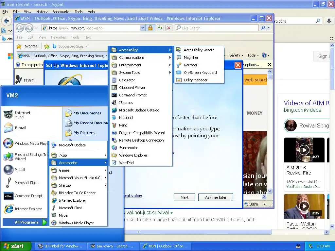
Task: Launch Mypal from All Programs list
Action: pyautogui.click(x=79, y=215)
